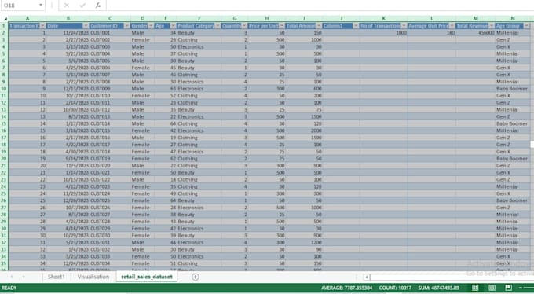Switch to the Sheet1 tab
Viewport: 534px width, 294px height.
[x=56, y=277]
